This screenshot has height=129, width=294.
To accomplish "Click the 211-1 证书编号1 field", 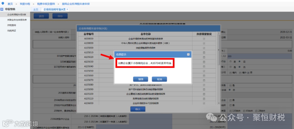I will tap(134, 127).
